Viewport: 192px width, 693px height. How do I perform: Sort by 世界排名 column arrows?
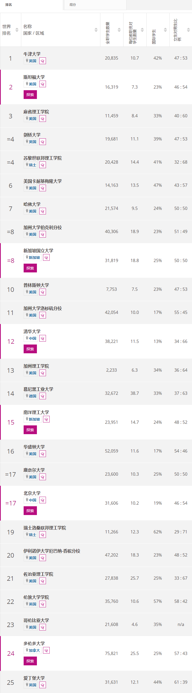tap(17, 30)
